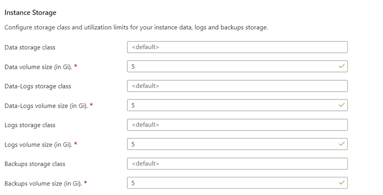Select the Data-Logs storage class field
Screen dimensions: 383x195
[x=237, y=86]
